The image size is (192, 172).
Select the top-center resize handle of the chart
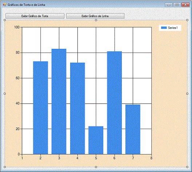(x=96, y=20)
